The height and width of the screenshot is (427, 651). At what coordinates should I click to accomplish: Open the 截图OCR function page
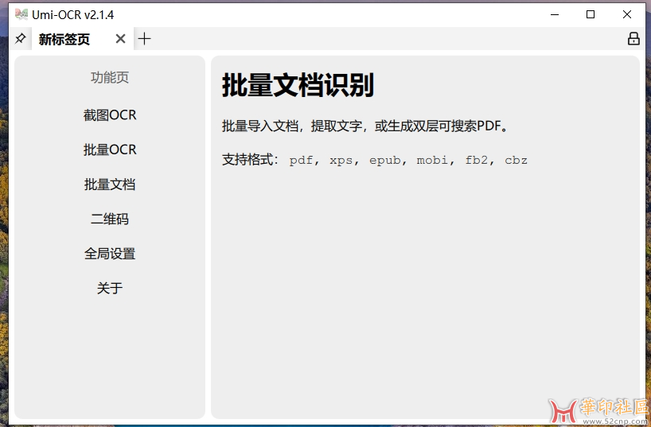tap(110, 115)
